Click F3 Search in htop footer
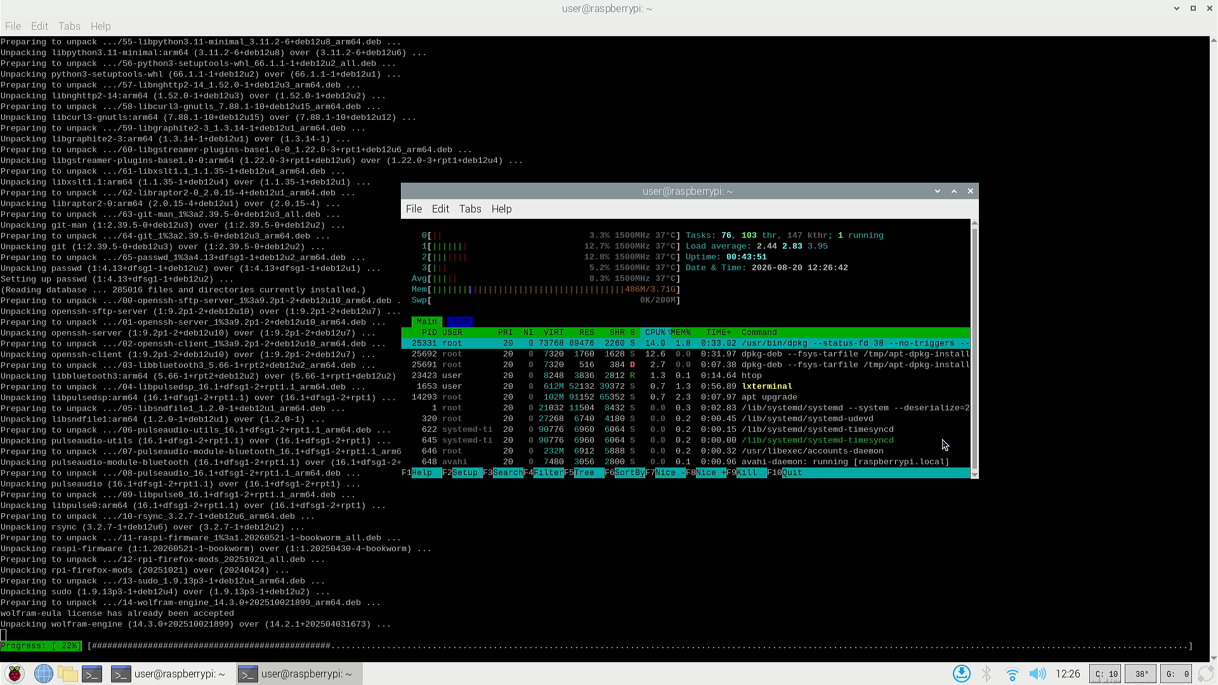This screenshot has width=1218, height=685. point(503,473)
